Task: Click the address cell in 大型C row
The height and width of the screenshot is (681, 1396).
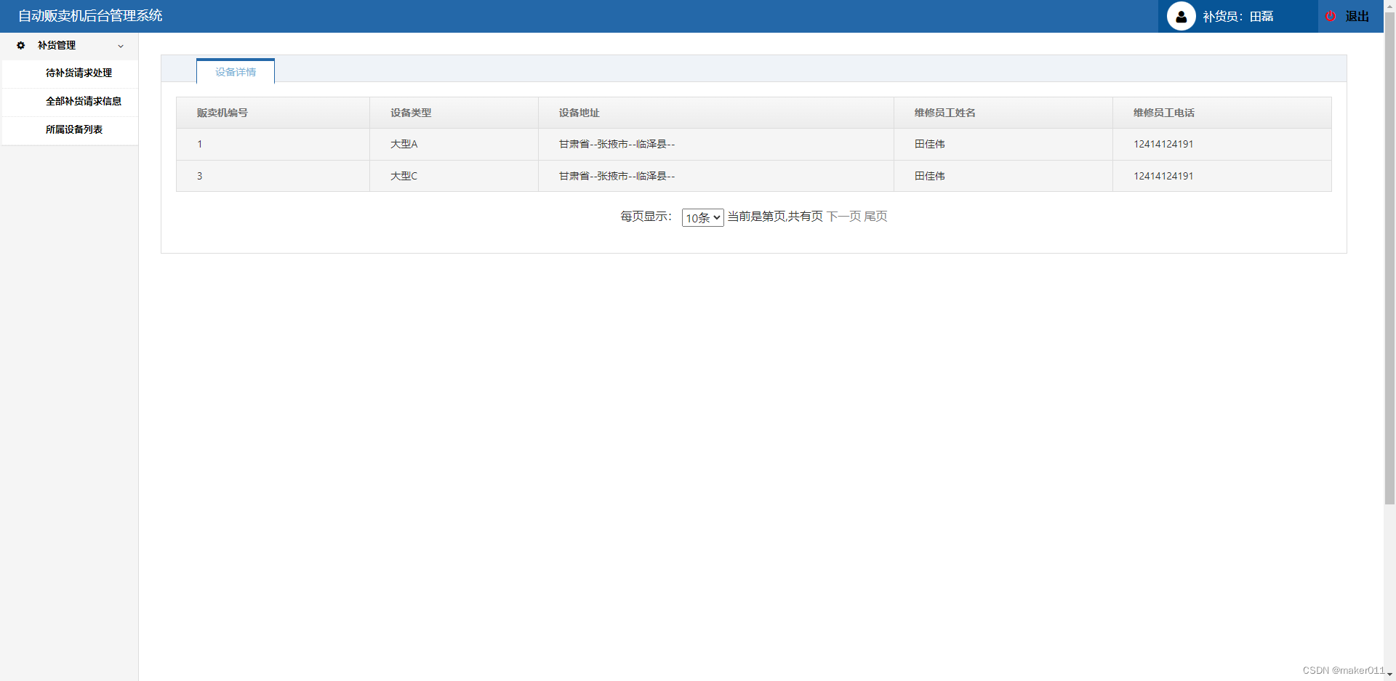Action: (716, 176)
